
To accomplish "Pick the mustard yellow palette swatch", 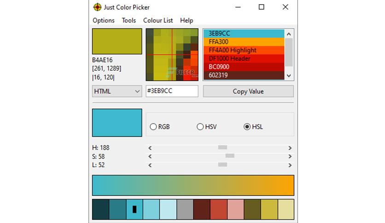I will (x=269, y=210).
